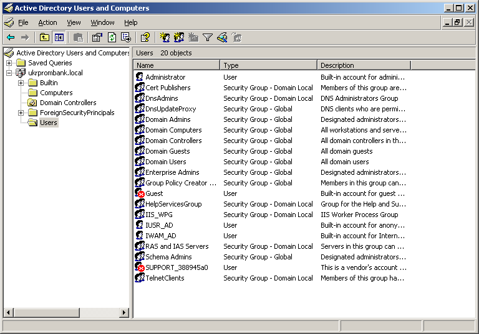The height and width of the screenshot is (334, 479).
Task: Sort by the Description column header
Action: (364, 65)
